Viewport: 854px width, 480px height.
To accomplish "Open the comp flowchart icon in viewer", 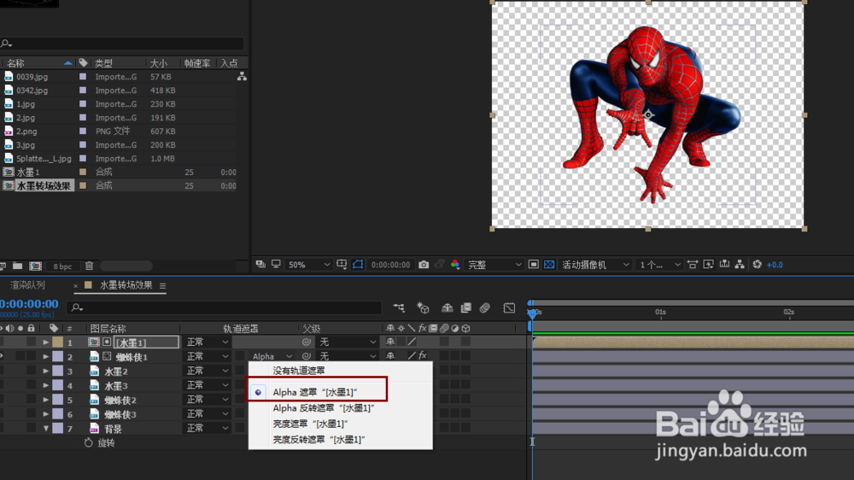I will [x=740, y=265].
